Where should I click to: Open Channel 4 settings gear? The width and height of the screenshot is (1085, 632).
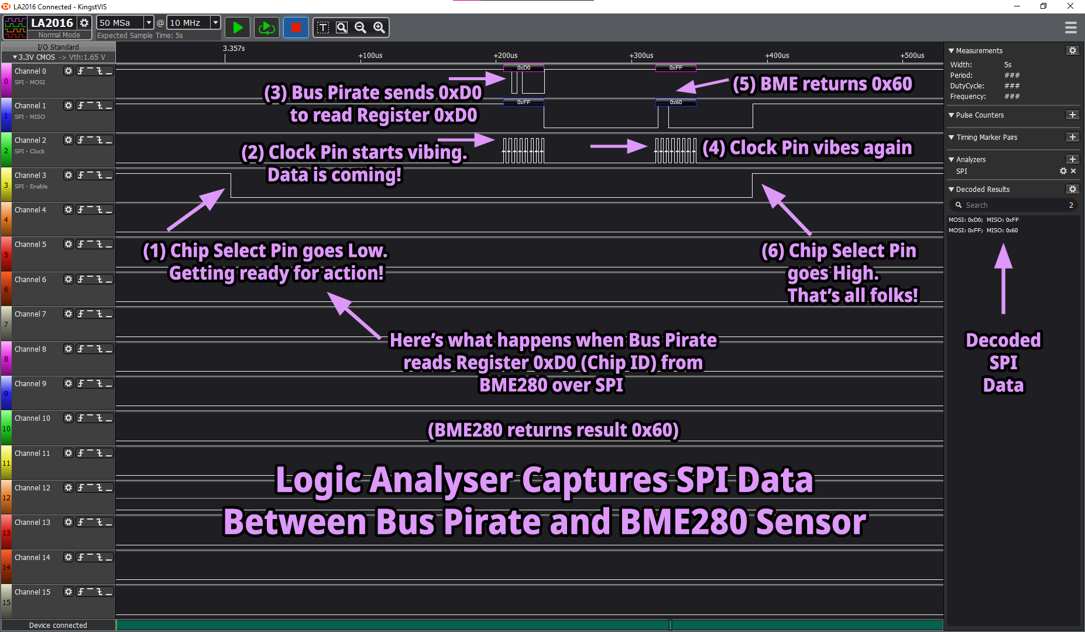(68, 209)
